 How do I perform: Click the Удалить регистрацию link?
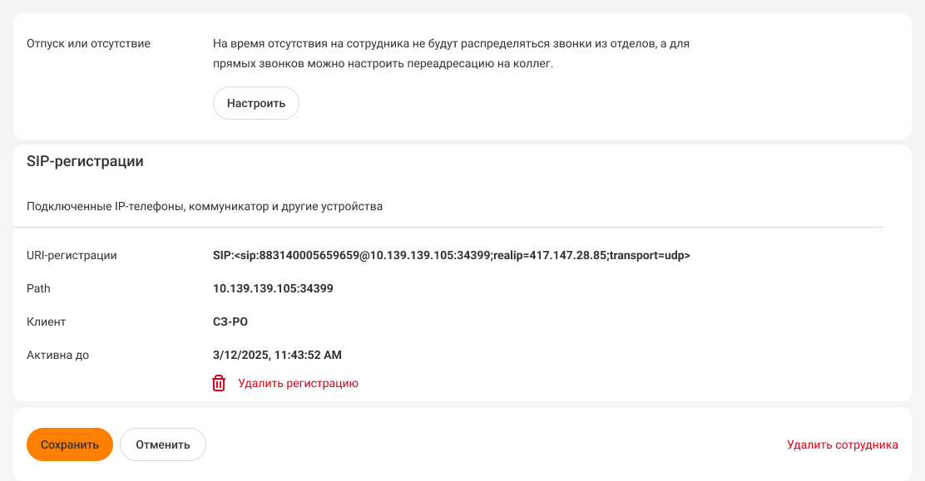(x=298, y=383)
